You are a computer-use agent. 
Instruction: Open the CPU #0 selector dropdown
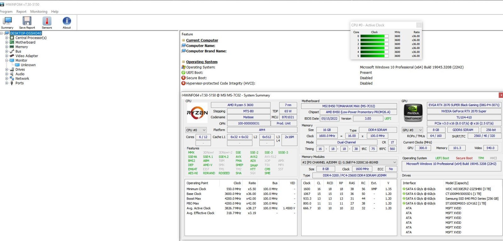196,130
